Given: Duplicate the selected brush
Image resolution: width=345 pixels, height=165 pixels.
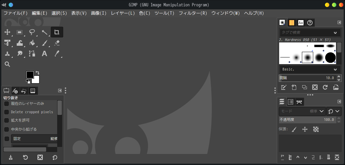Looking at the screenshot, I should click(305, 87).
